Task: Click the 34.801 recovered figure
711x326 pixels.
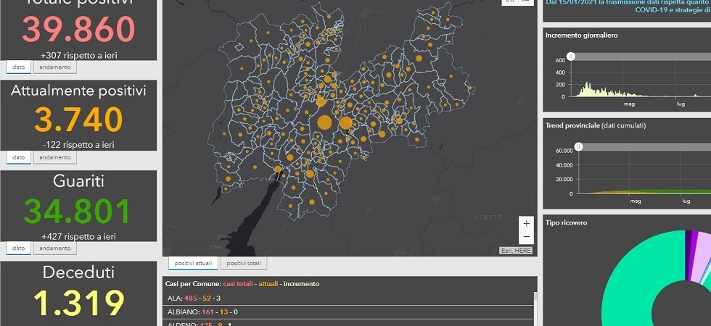Action: pyautogui.click(x=78, y=211)
